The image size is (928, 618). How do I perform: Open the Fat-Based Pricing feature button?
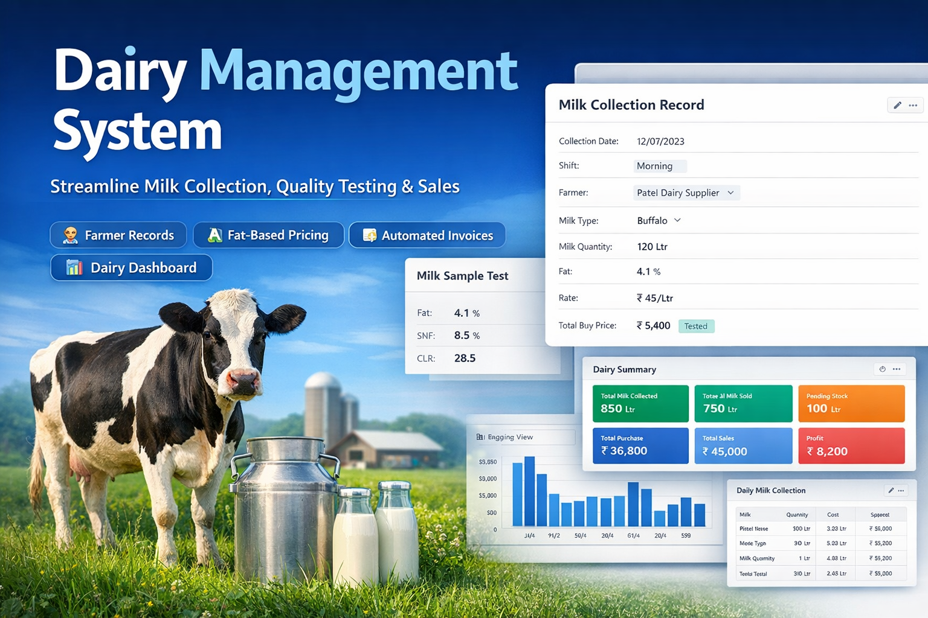point(268,235)
